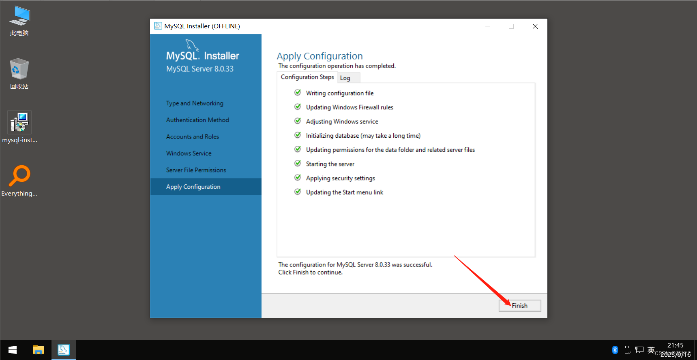Click the green check beside Writing configuration file
Screen dimensions: 697x360
pos(298,93)
